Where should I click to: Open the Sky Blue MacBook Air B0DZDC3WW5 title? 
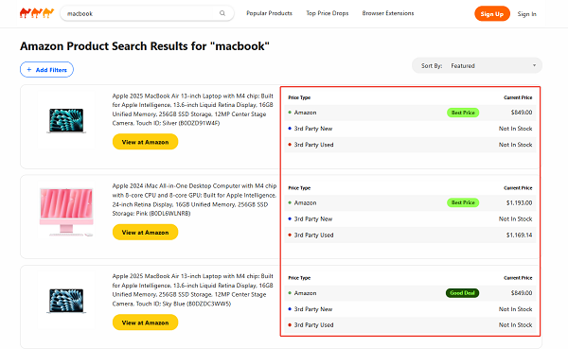tap(193, 289)
